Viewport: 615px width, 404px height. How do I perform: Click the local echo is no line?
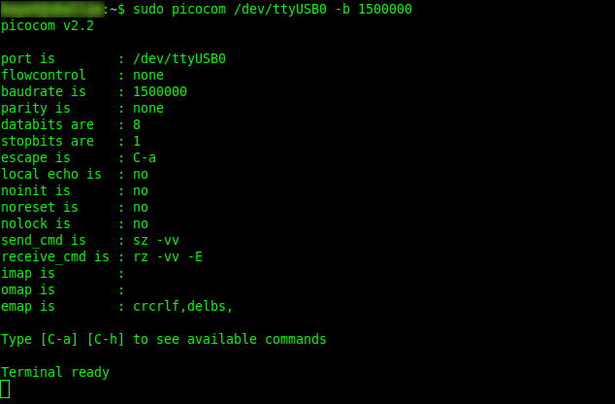click(75, 174)
